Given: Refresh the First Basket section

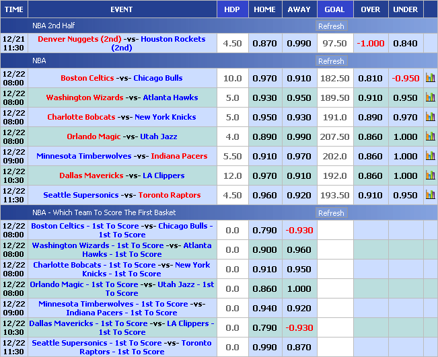Looking at the screenshot, I should (331, 213).
